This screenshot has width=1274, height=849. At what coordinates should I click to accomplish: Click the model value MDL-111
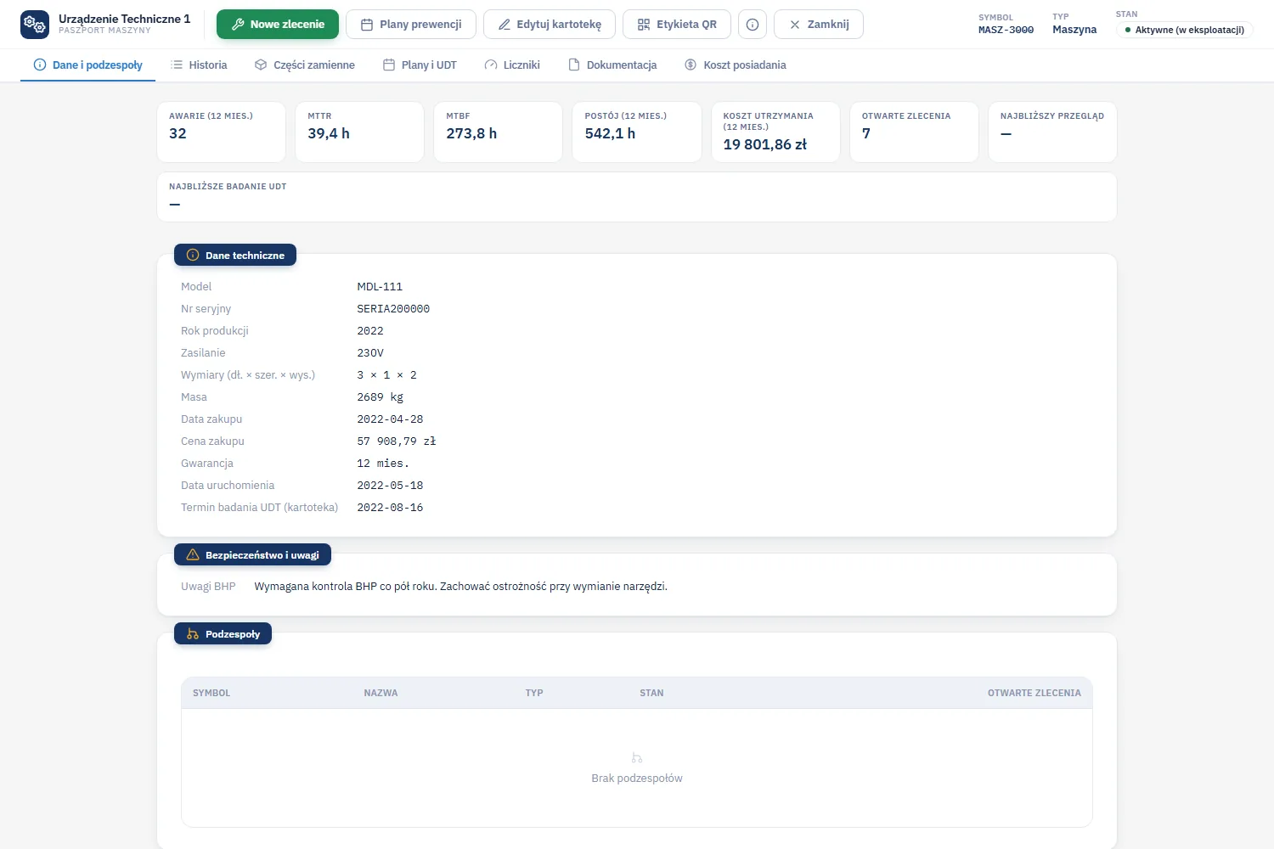tap(380, 287)
